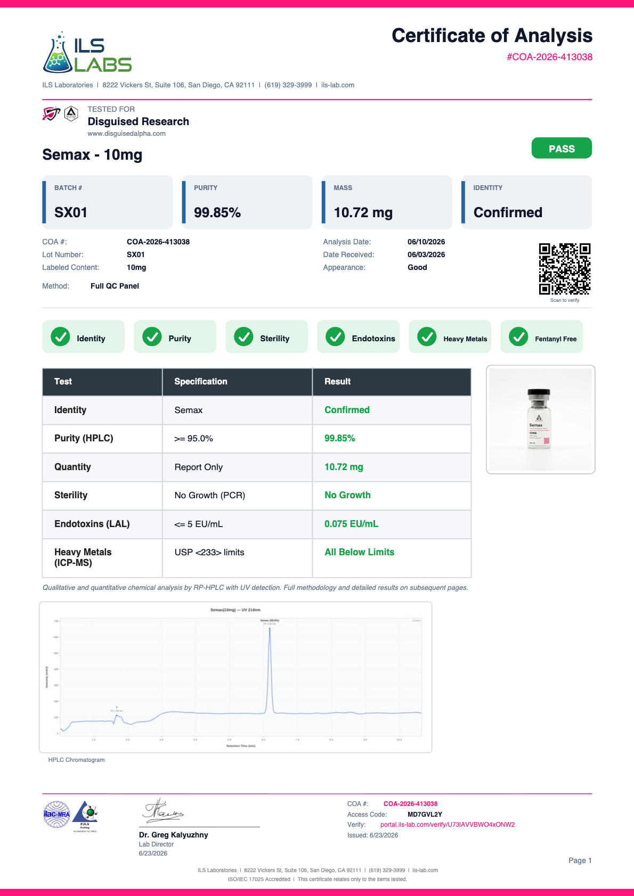Click the Purity (HPLC) test name
Image resolution: width=634 pixels, height=896 pixels.
pos(84,438)
